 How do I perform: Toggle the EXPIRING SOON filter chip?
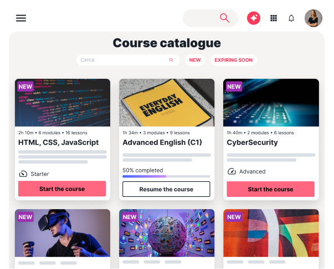click(x=234, y=60)
